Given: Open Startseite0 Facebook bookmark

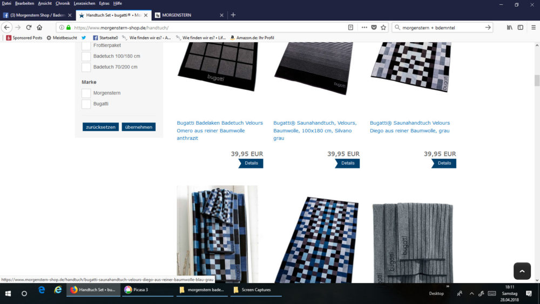Looking at the screenshot, I should (105, 38).
